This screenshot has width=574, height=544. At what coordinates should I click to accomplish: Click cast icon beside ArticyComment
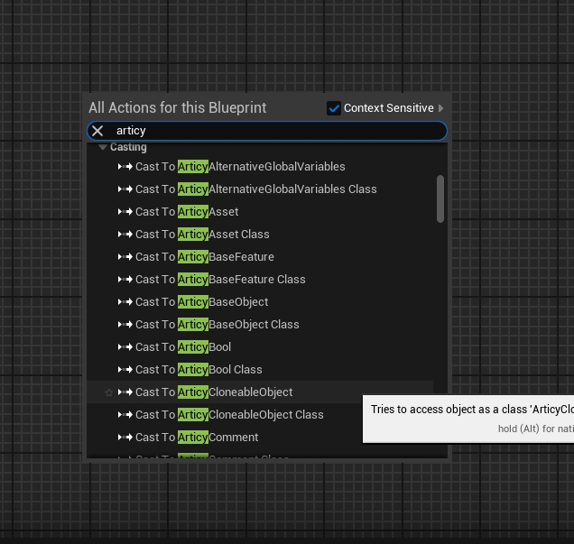click(125, 438)
